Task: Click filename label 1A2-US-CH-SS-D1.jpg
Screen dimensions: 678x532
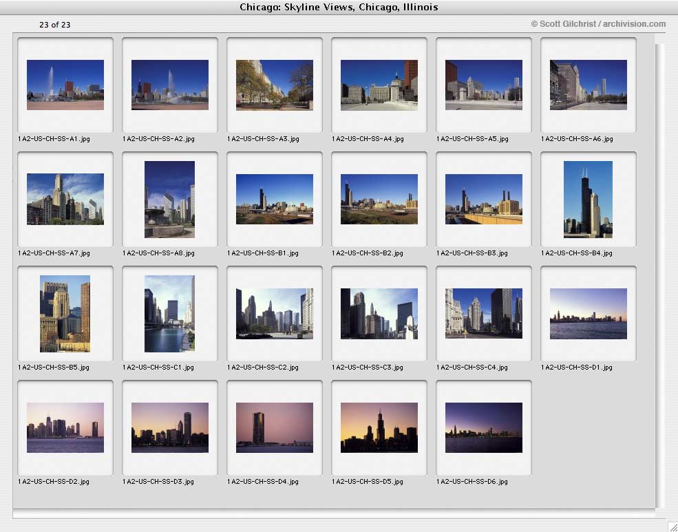Action: click(x=577, y=368)
